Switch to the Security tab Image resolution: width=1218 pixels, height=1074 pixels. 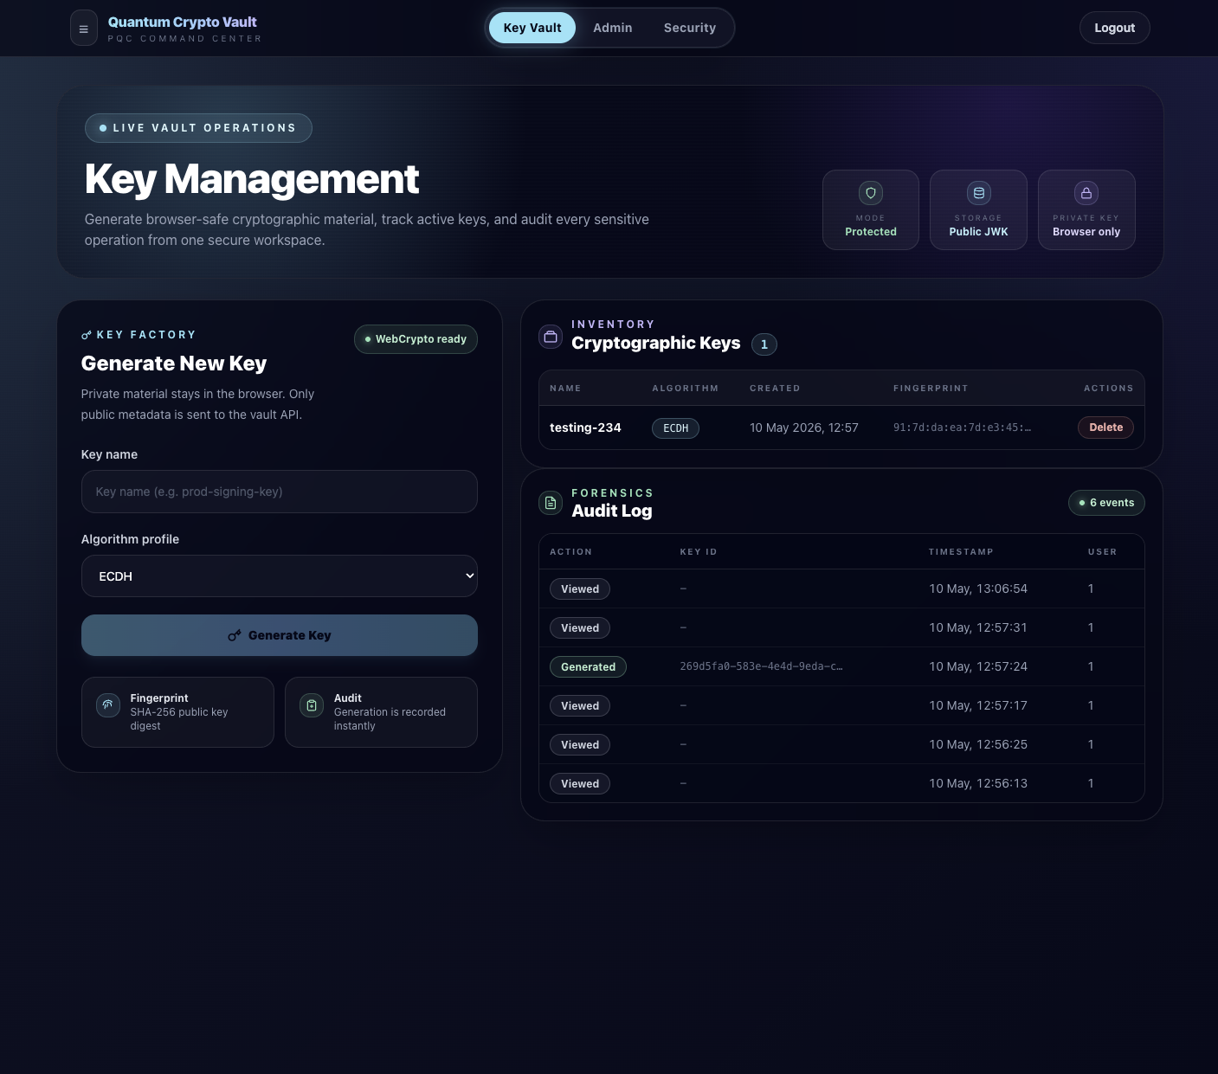point(690,28)
